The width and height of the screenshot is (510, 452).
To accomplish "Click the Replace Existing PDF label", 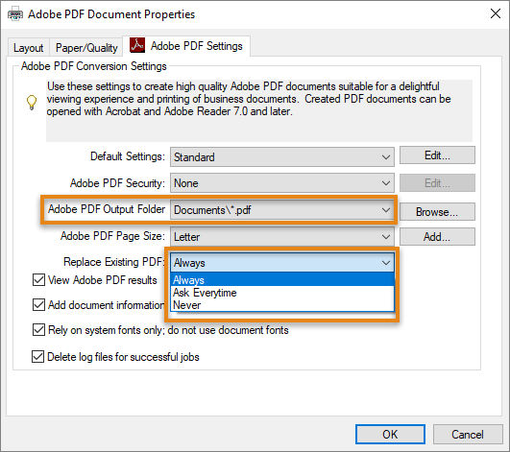I will (113, 262).
